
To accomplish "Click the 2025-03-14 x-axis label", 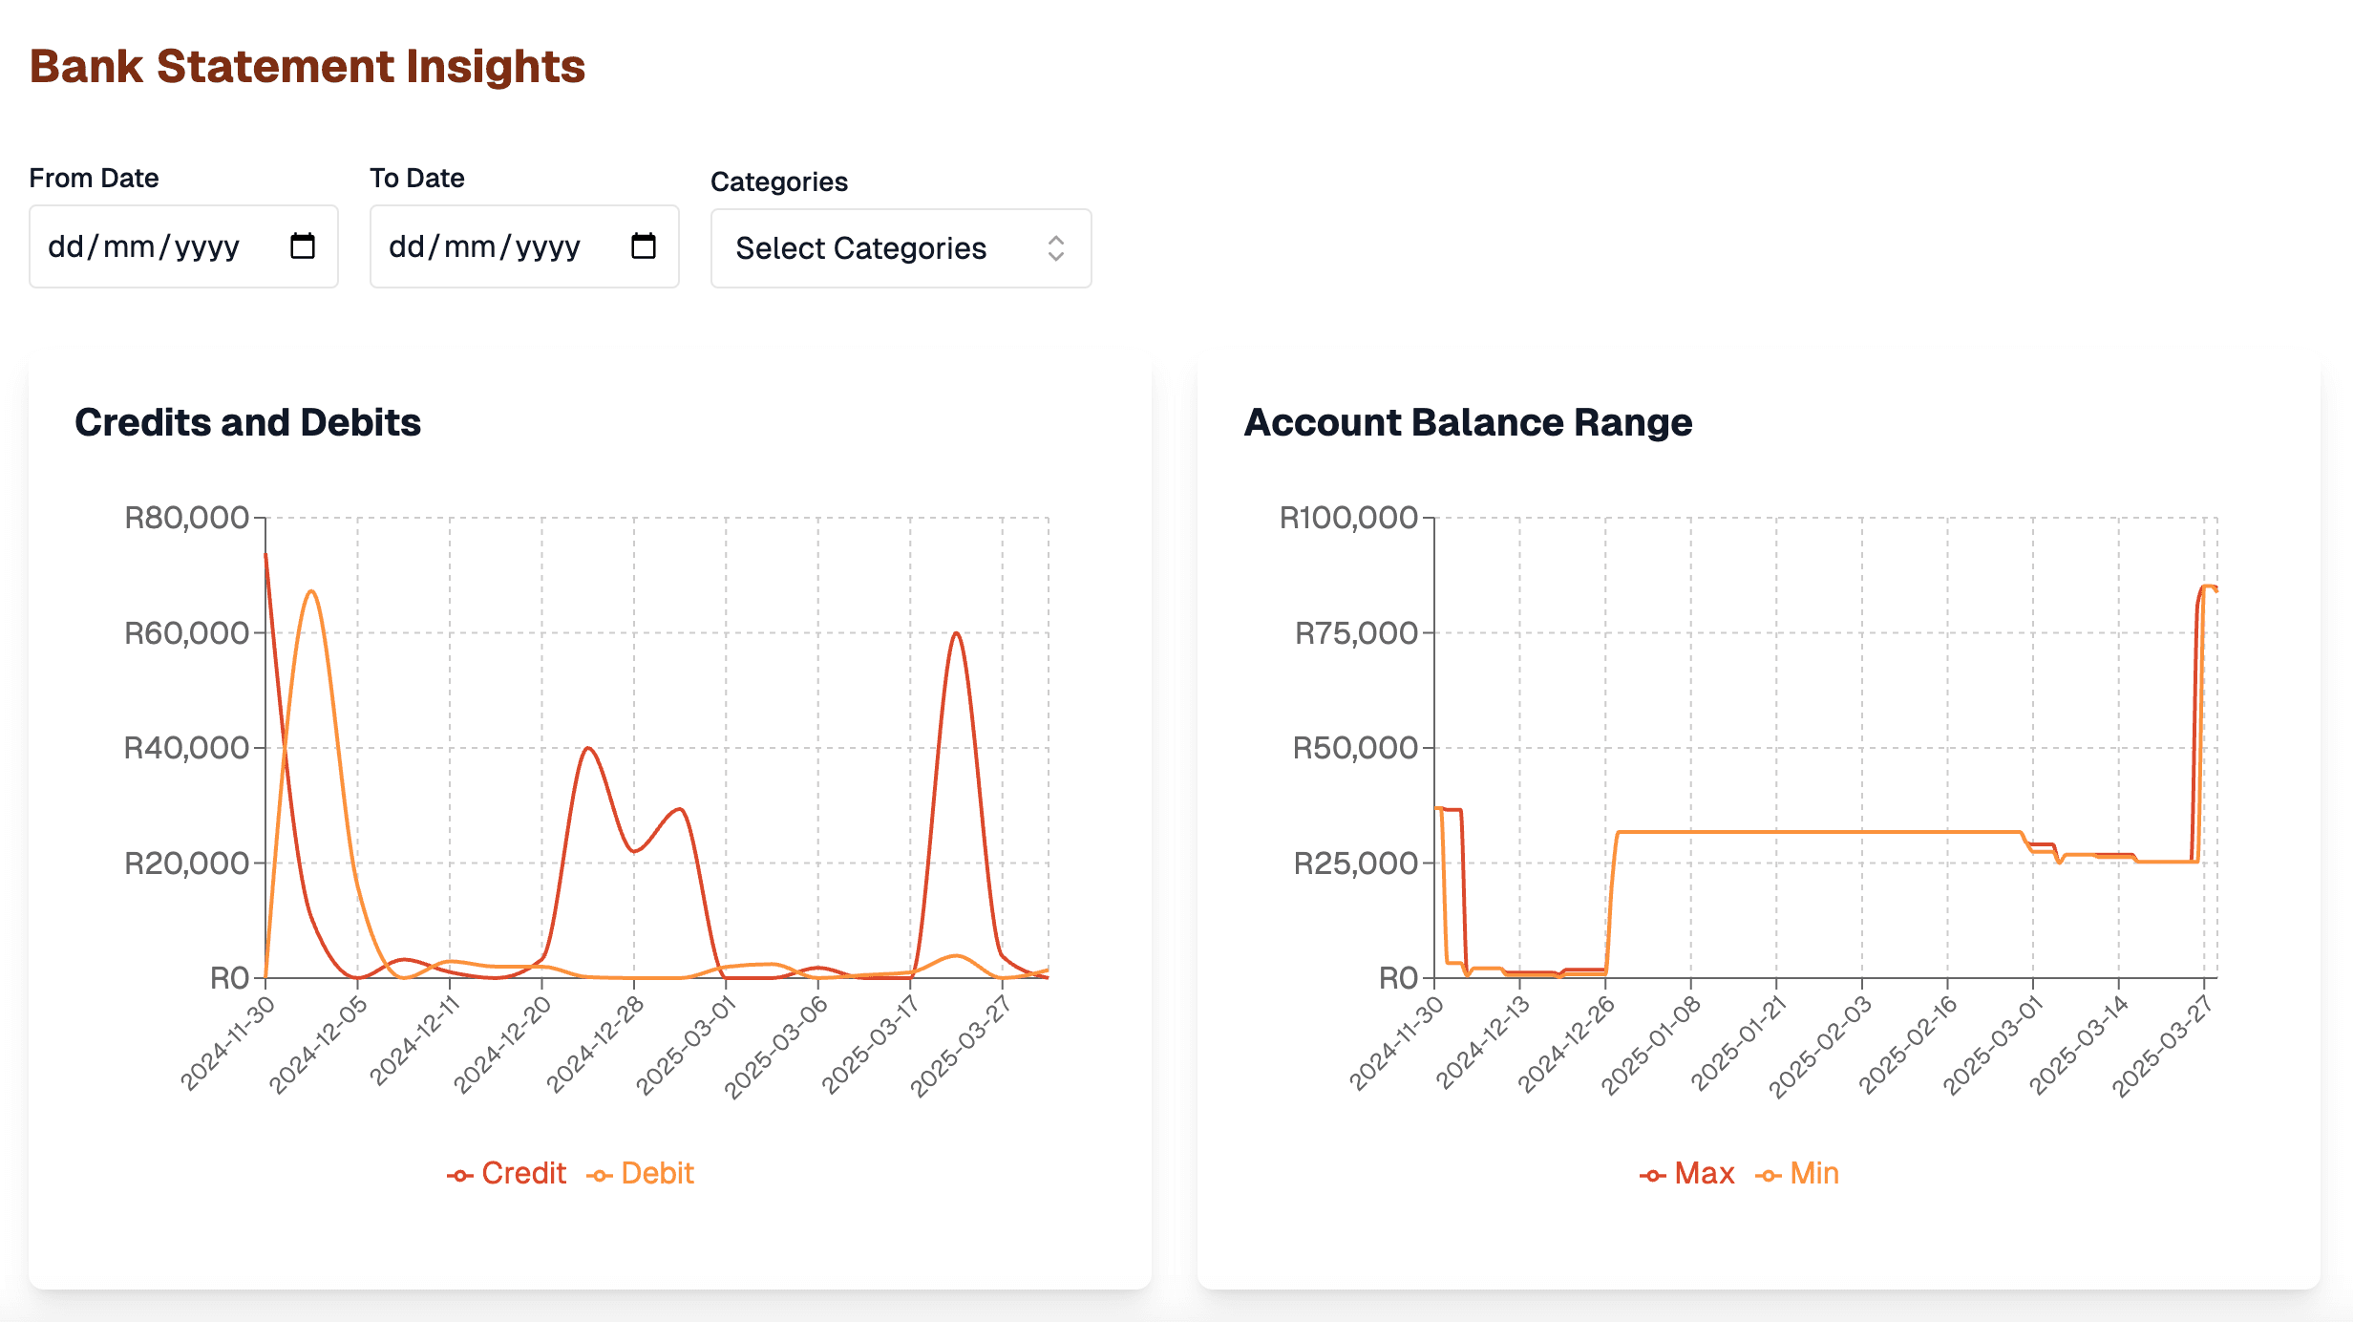I will [2079, 1044].
